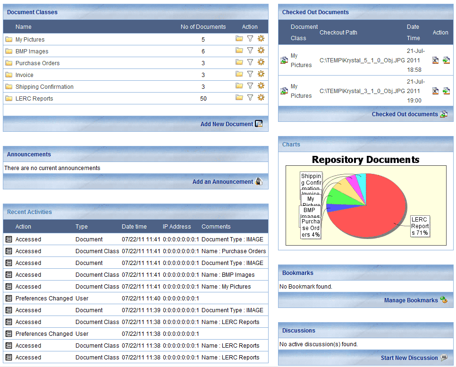The height and width of the screenshot is (367, 456).
Task: Click the 'There are no current announcements' message
Action: point(52,168)
